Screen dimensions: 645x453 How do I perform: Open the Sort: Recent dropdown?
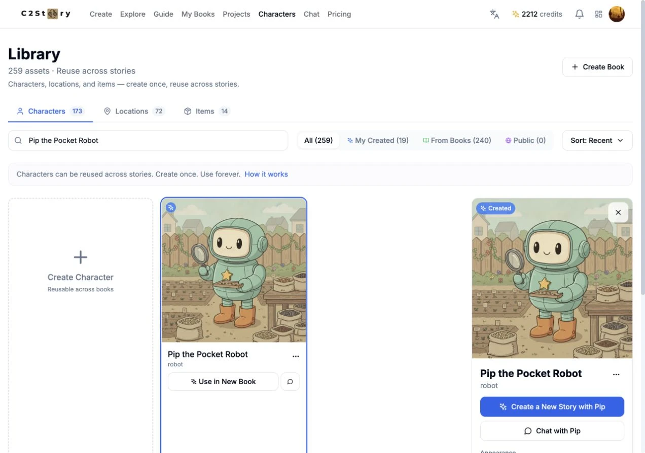[597, 140]
